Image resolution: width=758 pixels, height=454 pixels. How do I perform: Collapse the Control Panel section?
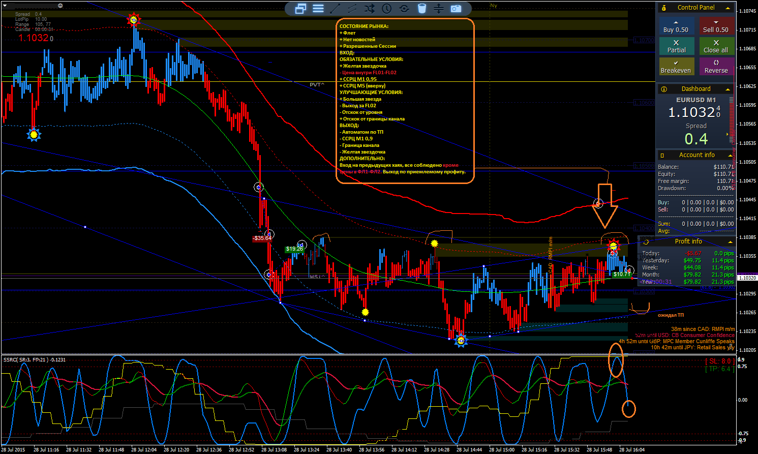click(728, 8)
